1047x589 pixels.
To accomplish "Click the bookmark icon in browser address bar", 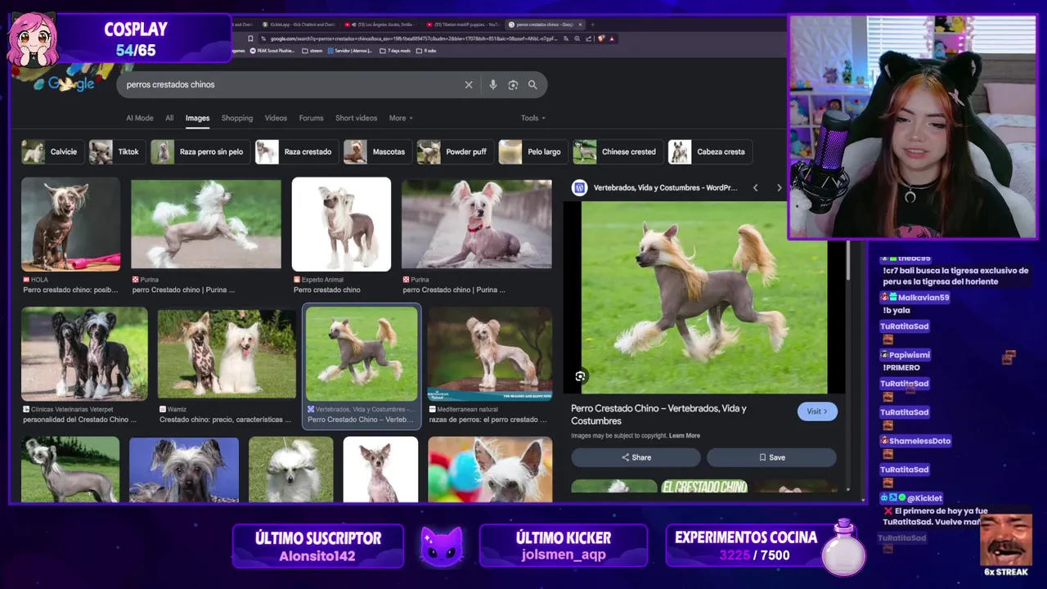I will tap(250, 38).
